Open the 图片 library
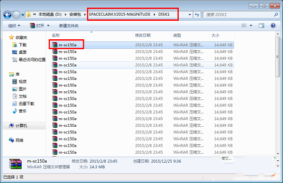Viewport: 283px width, 183px height. click(x=19, y=89)
